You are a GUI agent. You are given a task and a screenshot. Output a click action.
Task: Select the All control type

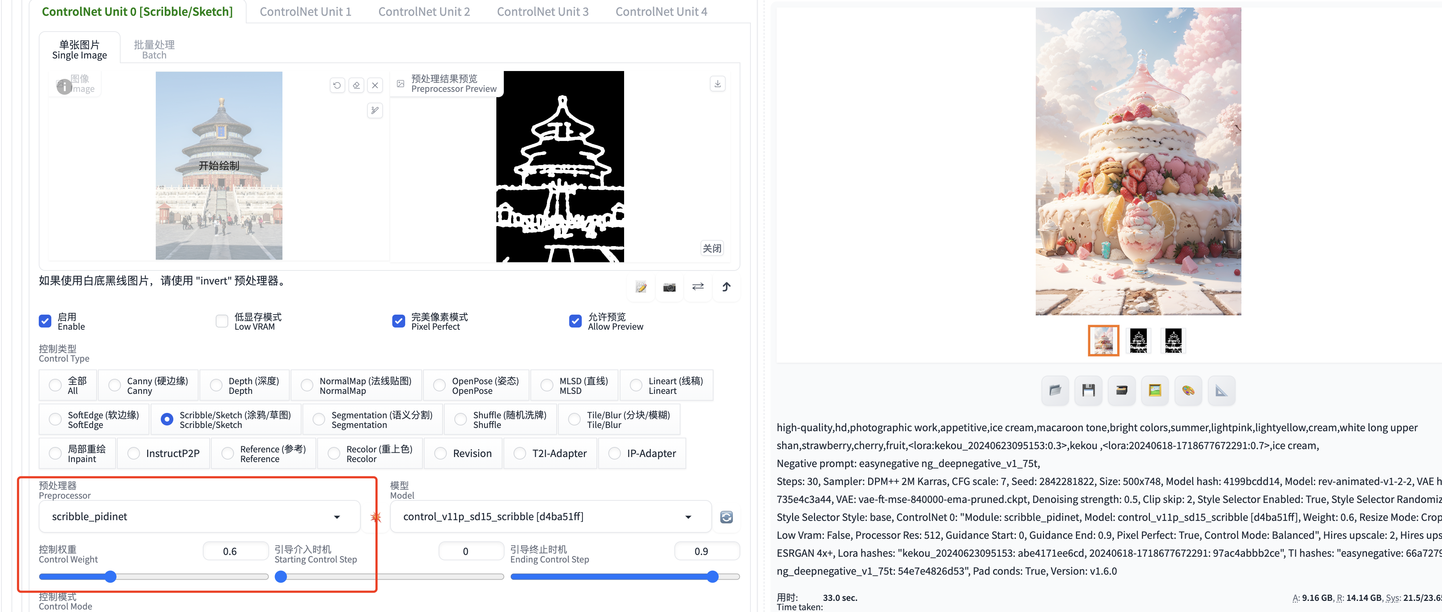tap(68, 385)
